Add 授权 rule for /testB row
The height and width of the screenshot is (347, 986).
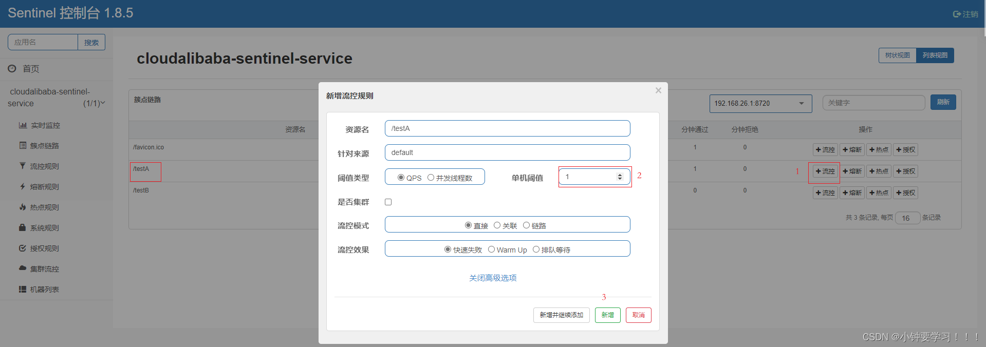point(906,193)
